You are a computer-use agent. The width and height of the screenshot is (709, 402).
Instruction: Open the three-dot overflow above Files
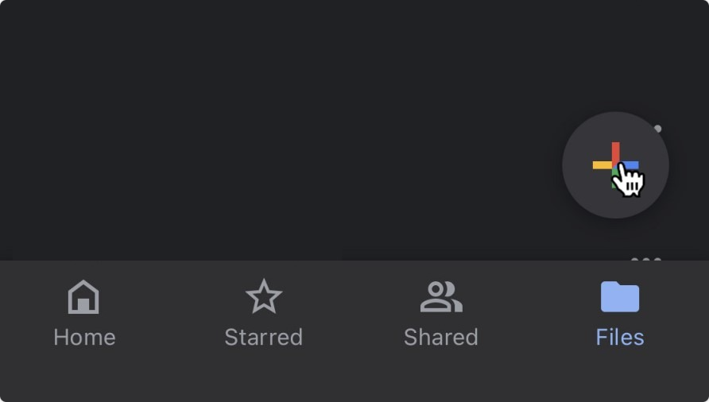click(x=646, y=259)
